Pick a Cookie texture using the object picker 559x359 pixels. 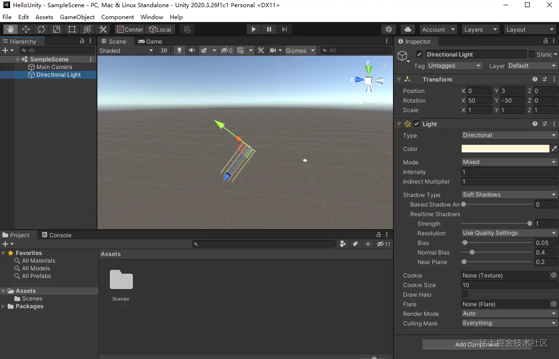click(x=554, y=275)
